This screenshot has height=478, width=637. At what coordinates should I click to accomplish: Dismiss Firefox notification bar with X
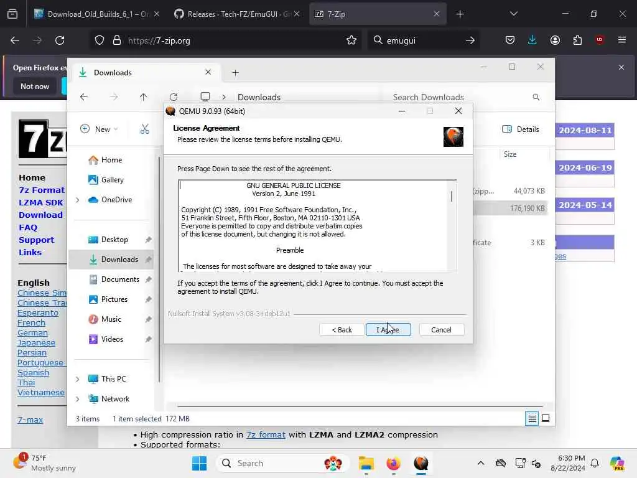621,67
